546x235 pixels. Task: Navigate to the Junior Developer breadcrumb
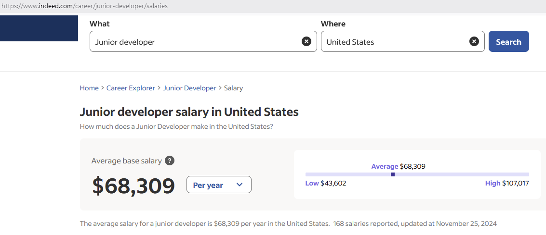(189, 88)
